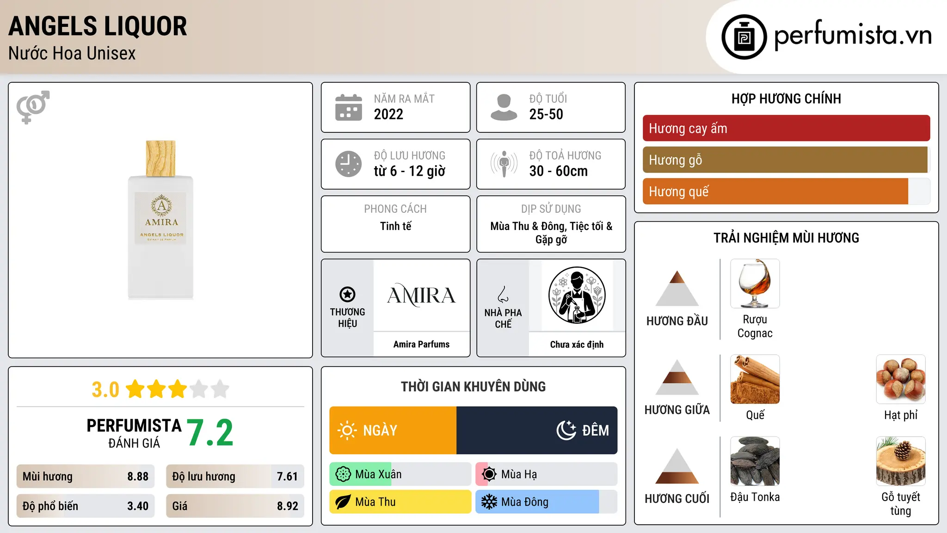Click the Mùi hương 8.88 score bar
The height and width of the screenshot is (533, 947).
pyautogui.click(x=86, y=477)
